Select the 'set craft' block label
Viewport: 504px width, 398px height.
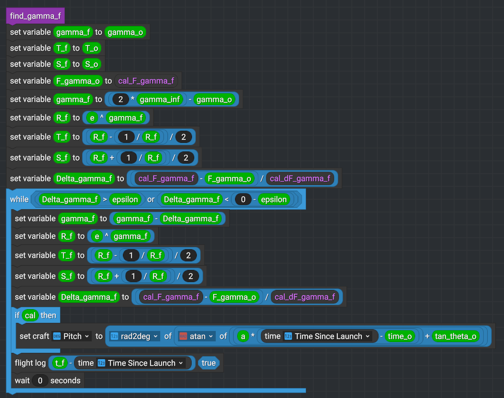click(x=34, y=336)
